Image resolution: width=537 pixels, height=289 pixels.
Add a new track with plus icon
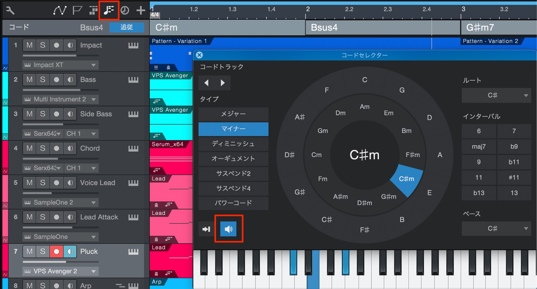pos(141,10)
